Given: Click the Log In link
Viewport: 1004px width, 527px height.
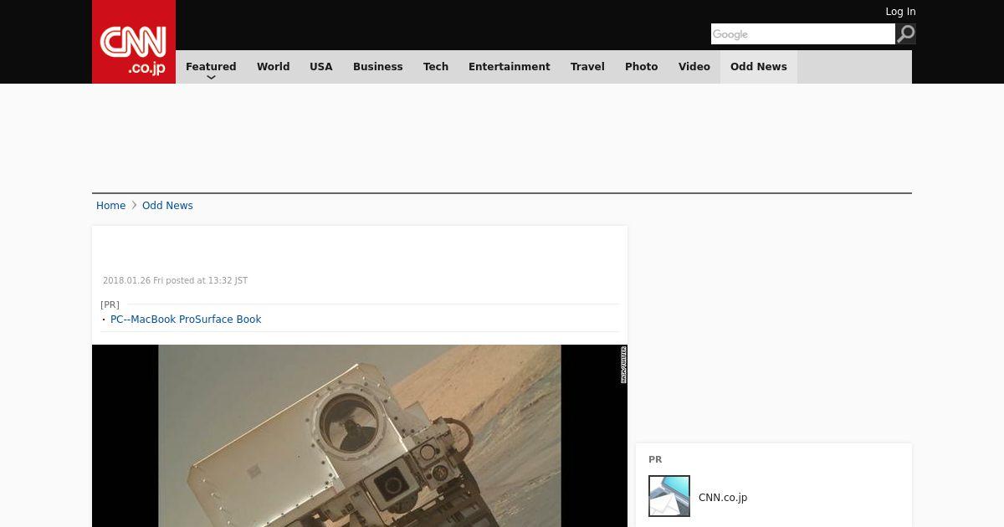Looking at the screenshot, I should 900,12.
